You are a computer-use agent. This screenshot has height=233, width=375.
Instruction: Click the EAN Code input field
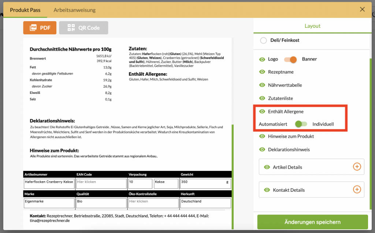point(101,182)
